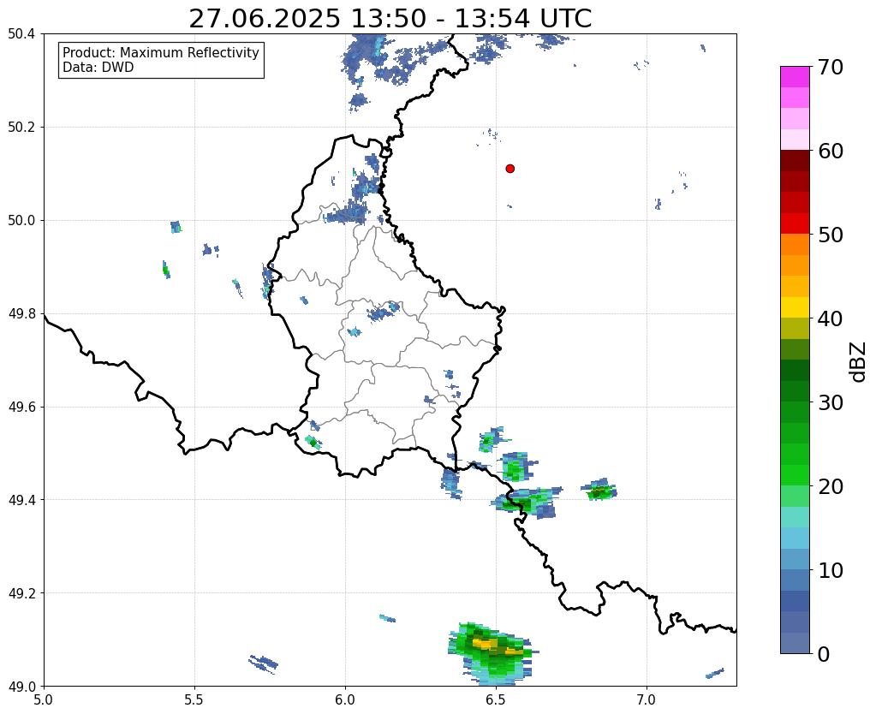The image size is (876, 714).
Task: Click the yellow colorbar segment near 40
Action: click(x=795, y=307)
